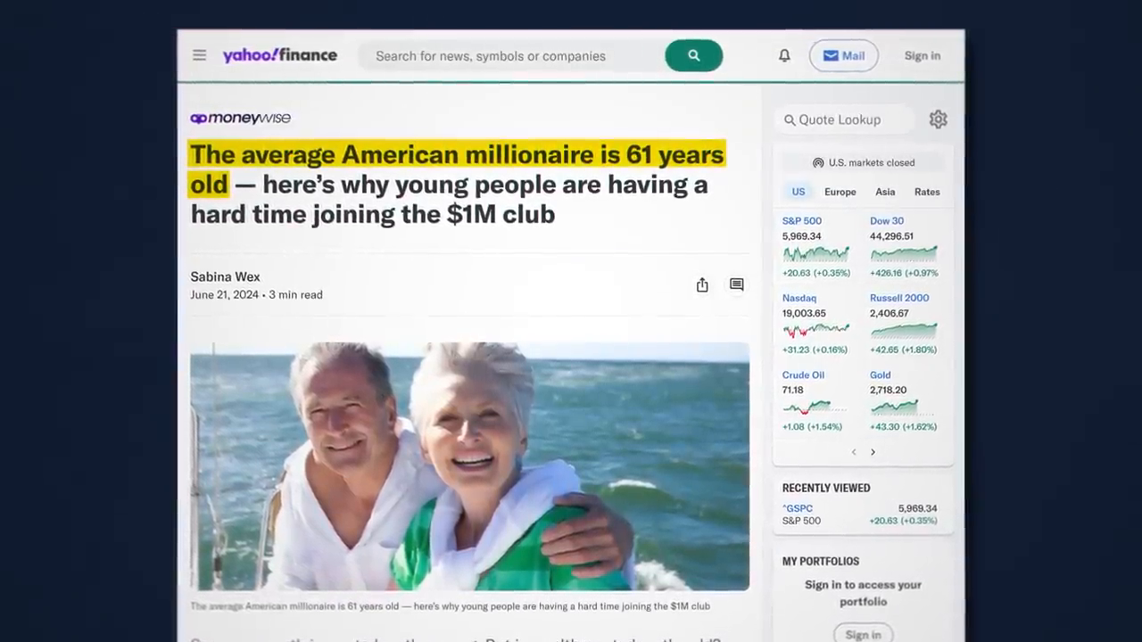Click Dow 30 value 44,296.51
This screenshot has width=1142, height=642.
(891, 236)
